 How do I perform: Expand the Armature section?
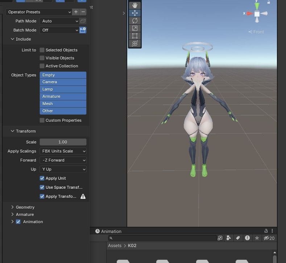[x=12, y=214]
